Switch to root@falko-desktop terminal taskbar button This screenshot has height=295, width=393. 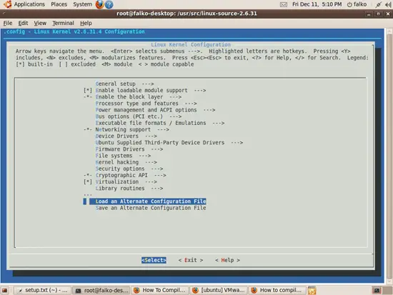coord(101,291)
